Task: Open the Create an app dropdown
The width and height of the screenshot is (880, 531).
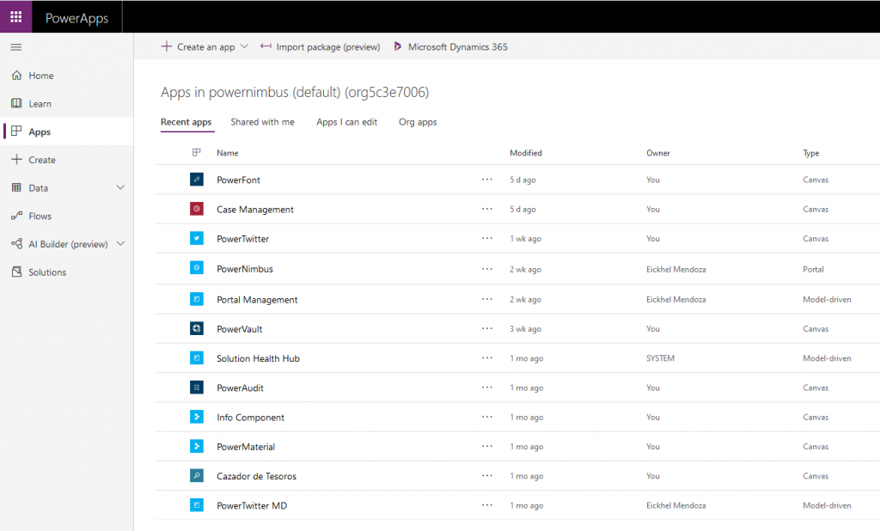Action: pos(244,47)
